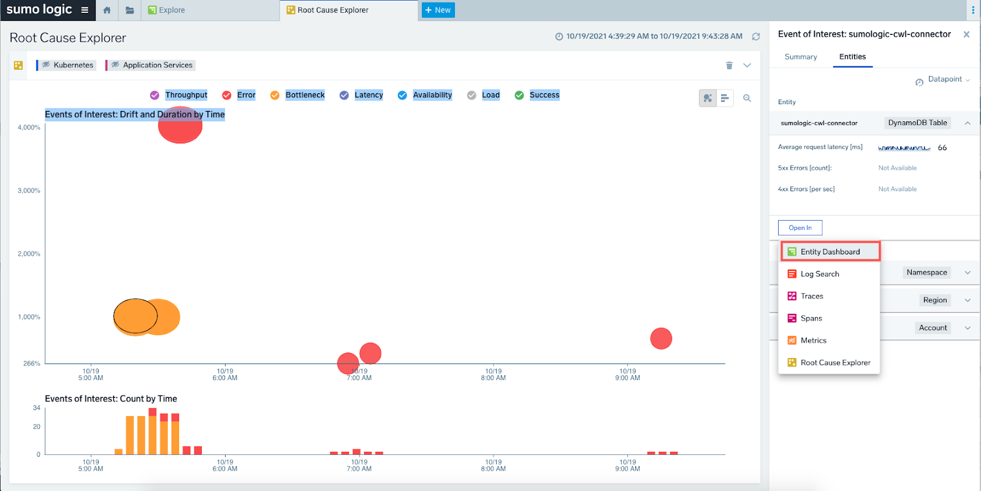Screen dimensions: 981x491
Task: Refresh the time range results
Action: point(756,37)
